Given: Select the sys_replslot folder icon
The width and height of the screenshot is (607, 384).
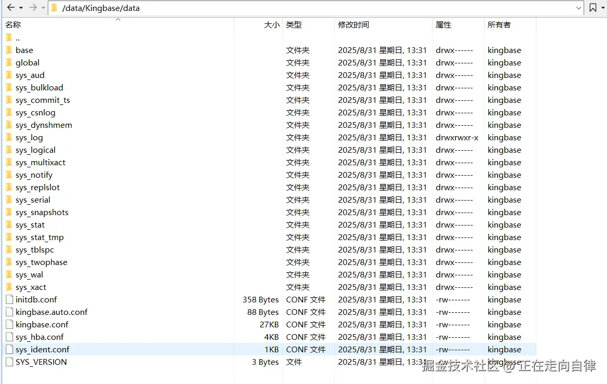Looking at the screenshot, I should [x=9, y=187].
